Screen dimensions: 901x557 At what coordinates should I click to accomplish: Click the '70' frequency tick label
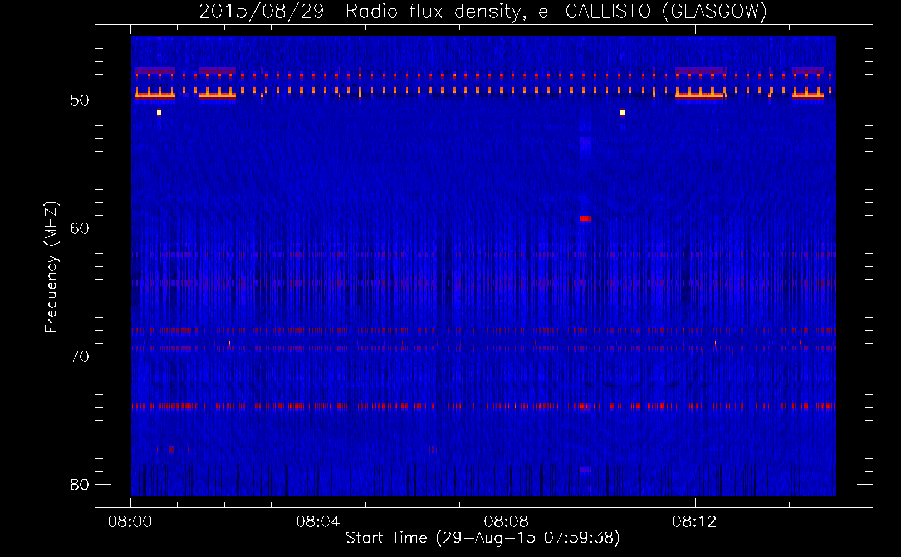tap(80, 356)
